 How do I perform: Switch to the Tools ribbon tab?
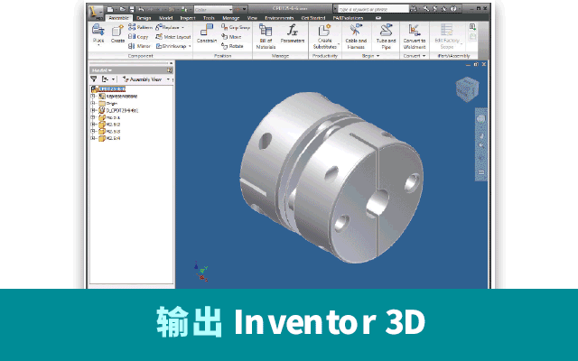pyautogui.click(x=209, y=18)
